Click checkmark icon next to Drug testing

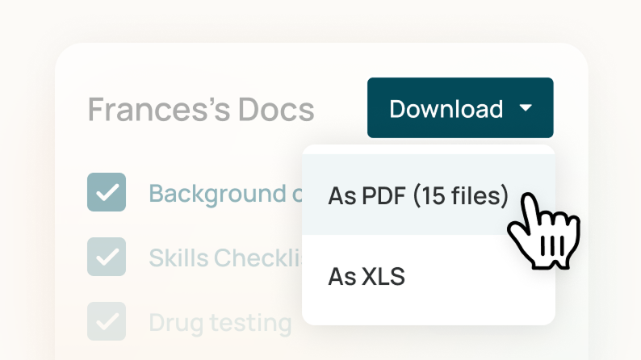coord(107,321)
